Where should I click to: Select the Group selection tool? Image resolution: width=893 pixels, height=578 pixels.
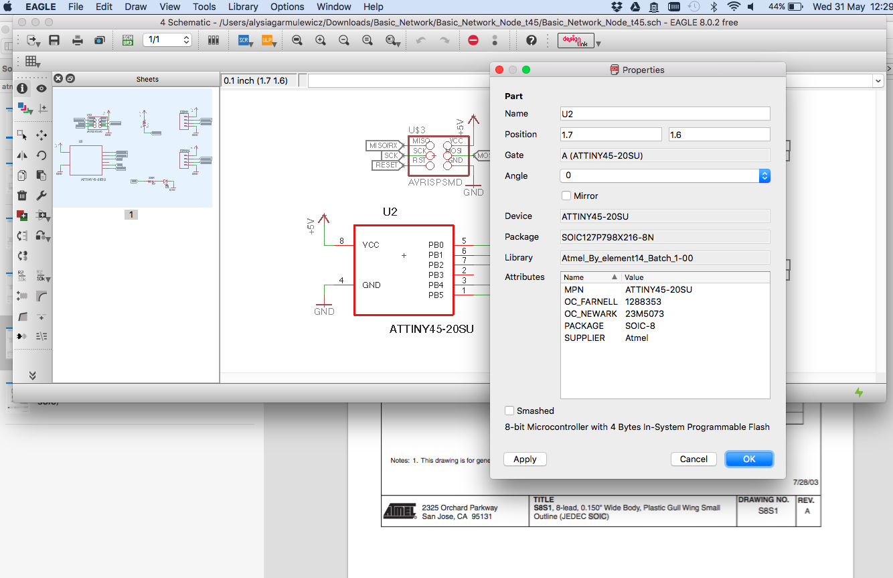click(x=22, y=135)
